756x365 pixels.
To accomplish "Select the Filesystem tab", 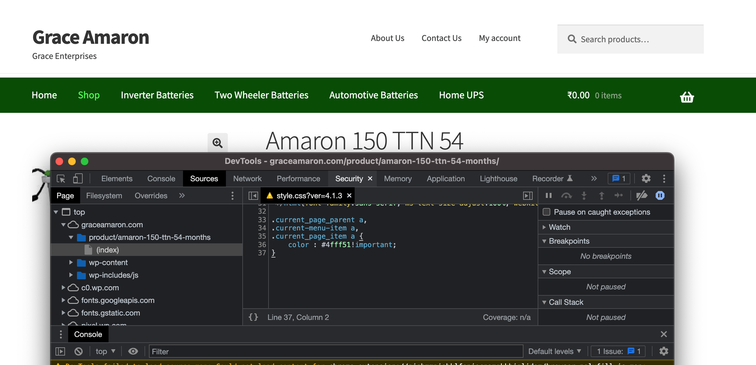I will point(104,196).
